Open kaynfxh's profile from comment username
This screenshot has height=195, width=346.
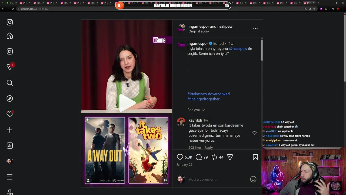[195, 120]
